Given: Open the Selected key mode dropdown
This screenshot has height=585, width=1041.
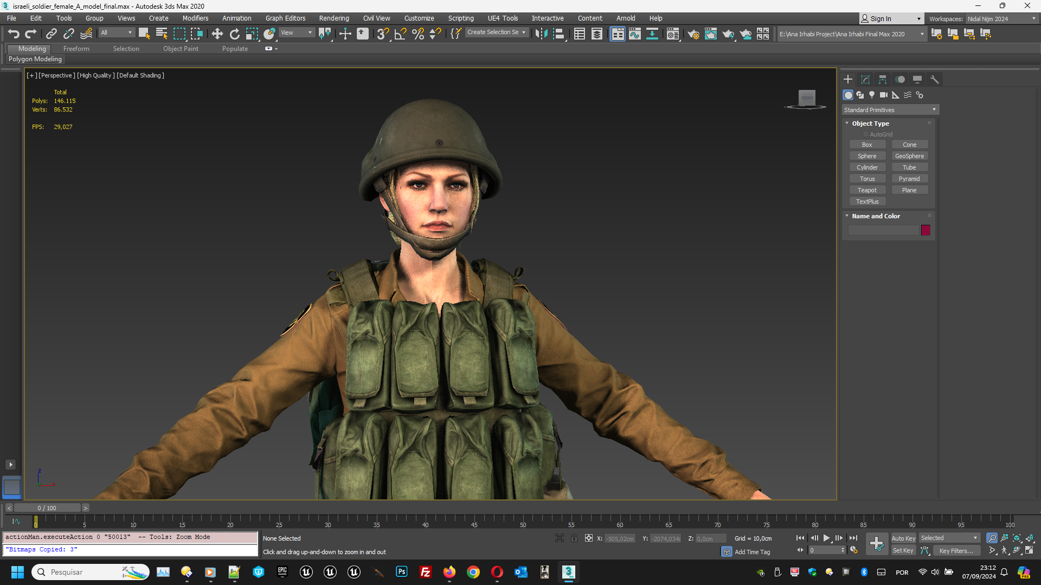Looking at the screenshot, I should (949, 538).
